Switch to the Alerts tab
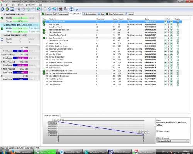The width and height of the screenshot is (193, 154). click(x=129, y=14)
